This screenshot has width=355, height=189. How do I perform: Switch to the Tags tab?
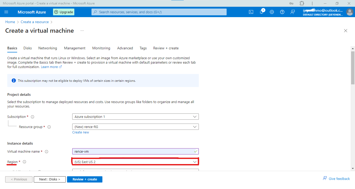point(143,48)
